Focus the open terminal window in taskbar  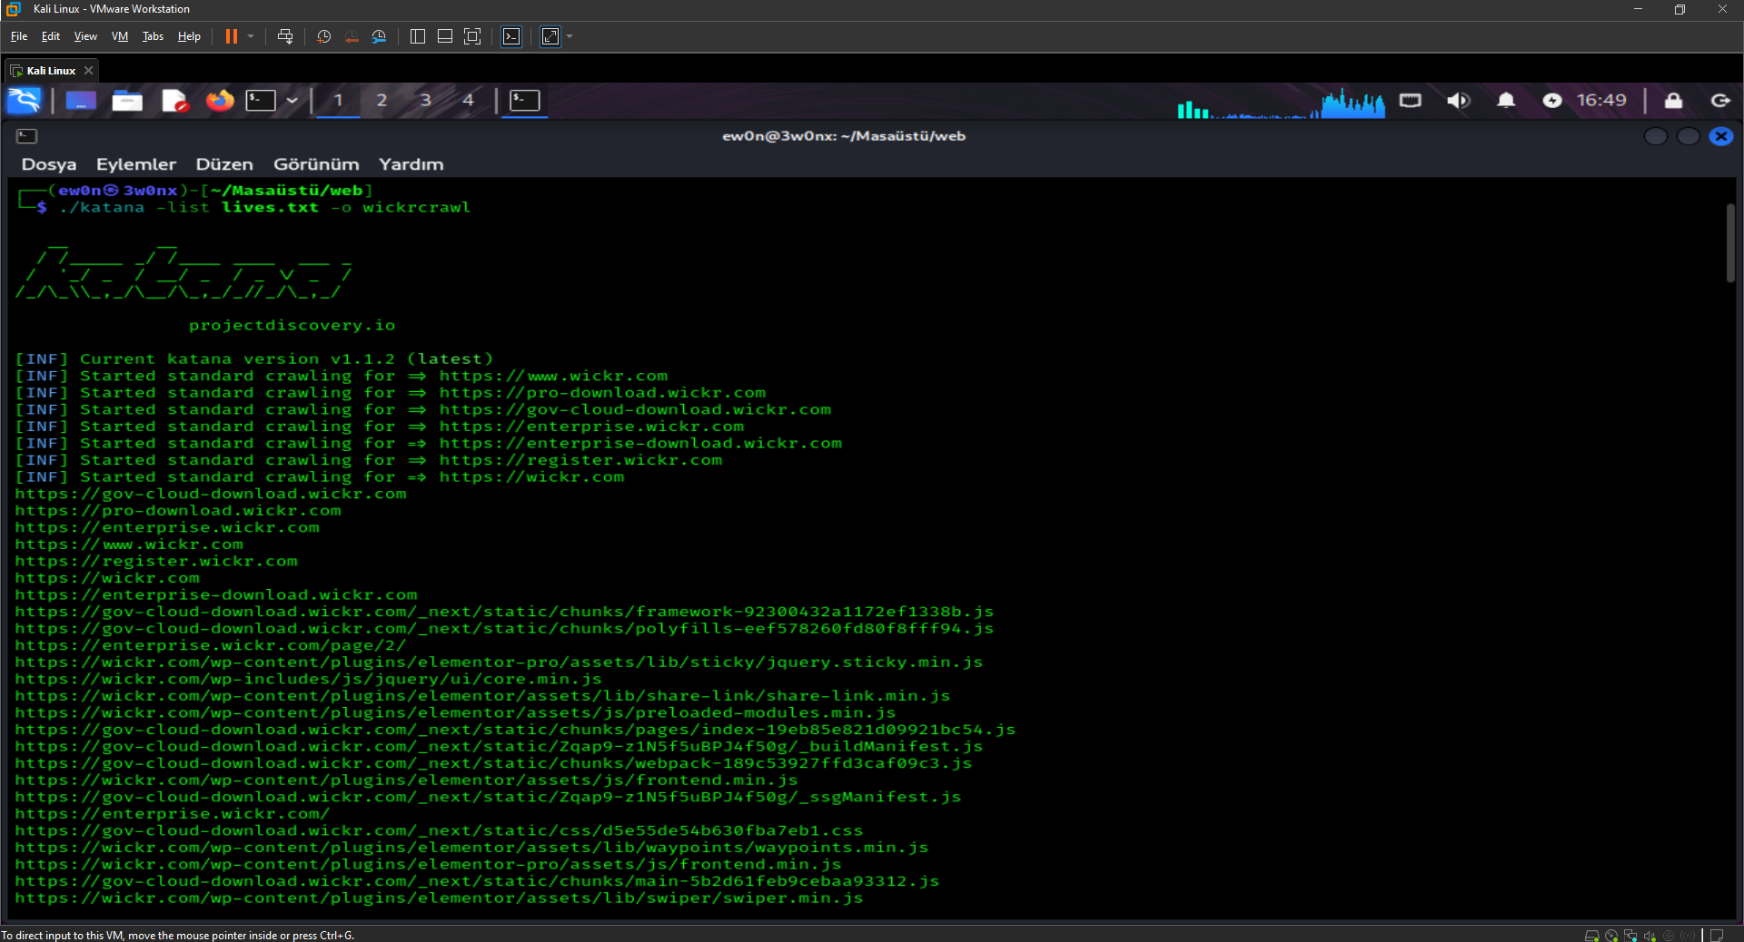[x=525, y=100]
